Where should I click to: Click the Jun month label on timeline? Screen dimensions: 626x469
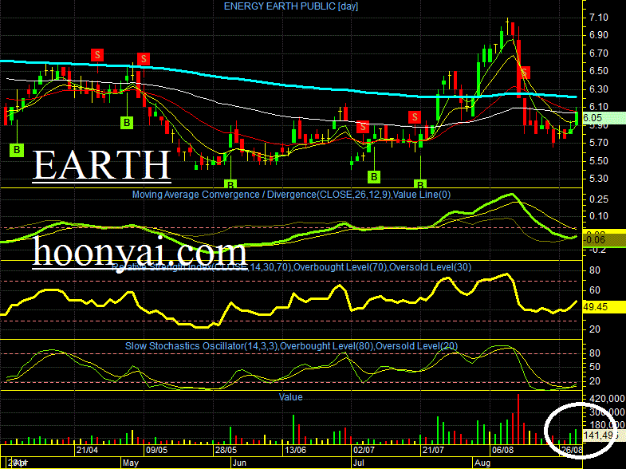[239, 463]
